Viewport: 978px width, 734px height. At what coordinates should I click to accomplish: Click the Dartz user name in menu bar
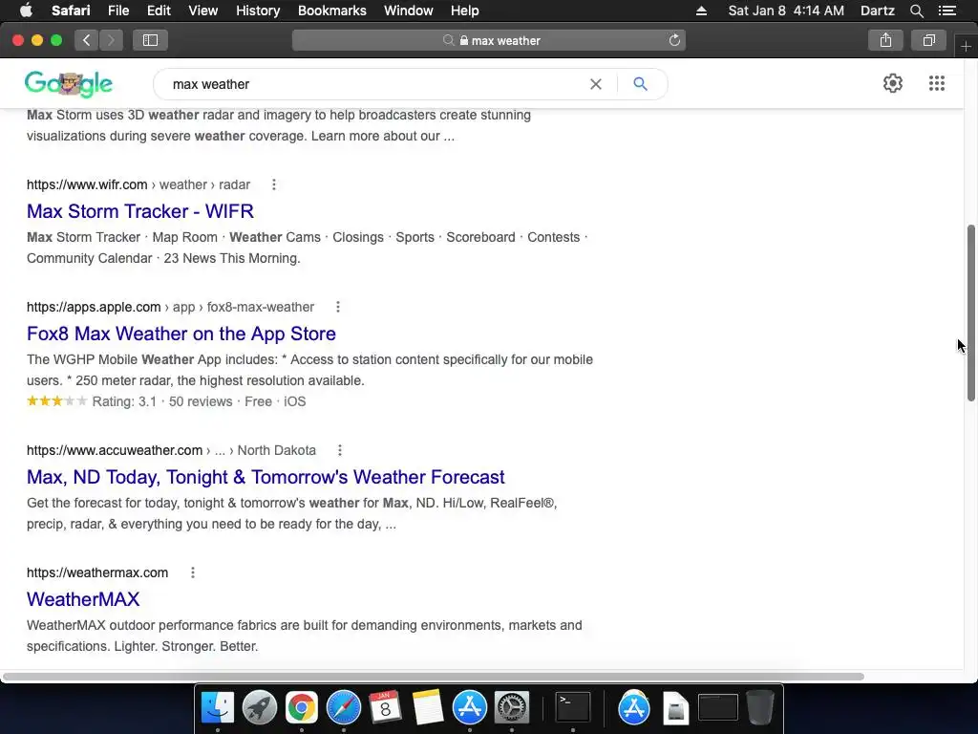pyautogui.click(x=877, y=11)
